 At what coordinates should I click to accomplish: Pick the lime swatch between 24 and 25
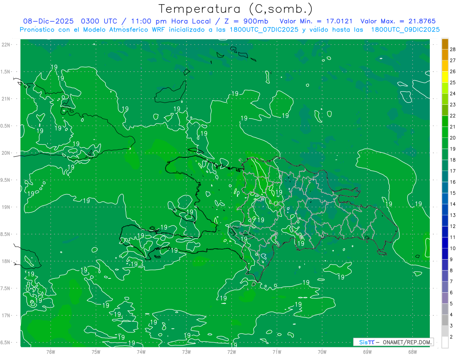tap(445, 88)
